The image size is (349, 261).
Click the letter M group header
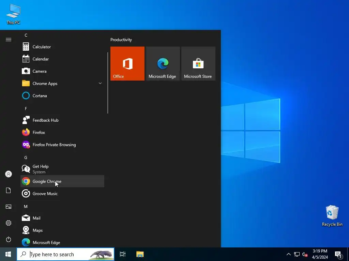(x=26, y=207)
